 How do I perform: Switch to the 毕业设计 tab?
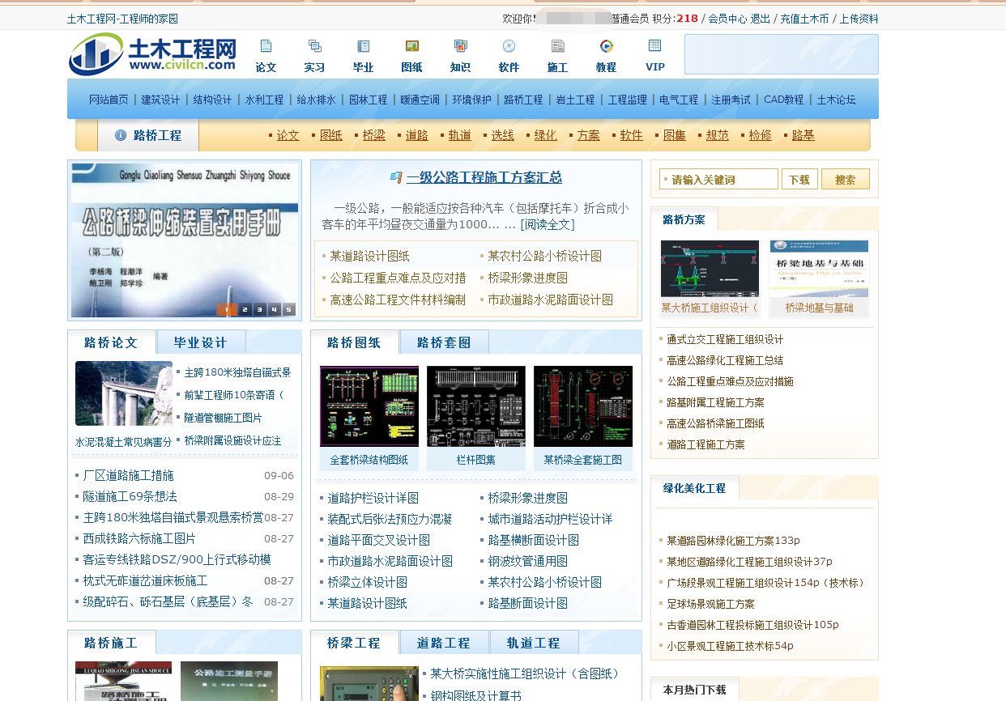(x=200, y=342)
